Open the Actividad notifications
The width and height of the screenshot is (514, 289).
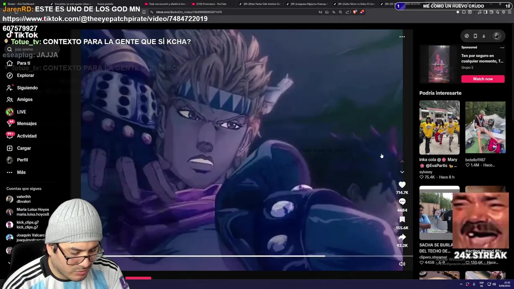(x=21, y=136)
